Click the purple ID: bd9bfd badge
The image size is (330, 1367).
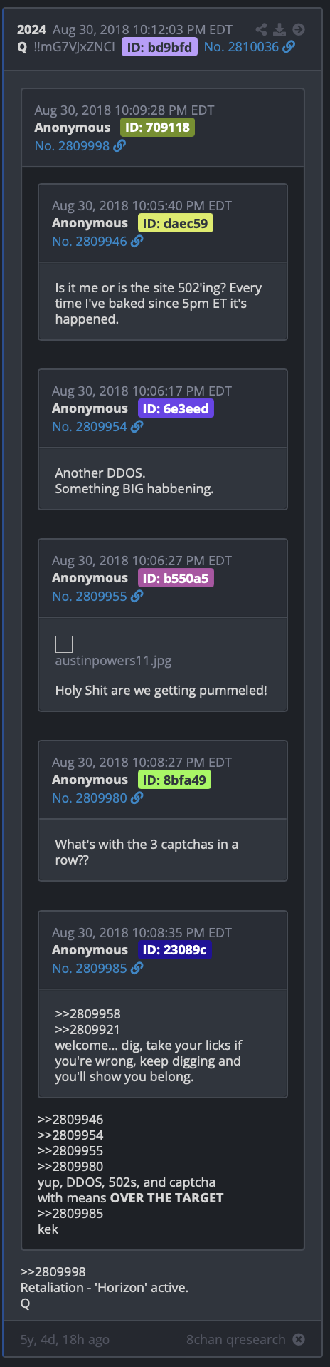tap(159, 47)
